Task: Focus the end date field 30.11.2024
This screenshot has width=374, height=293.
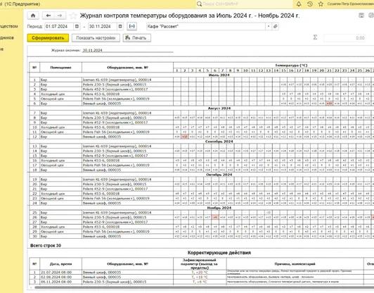Action: pyautogui.click(x=103, y=26)
